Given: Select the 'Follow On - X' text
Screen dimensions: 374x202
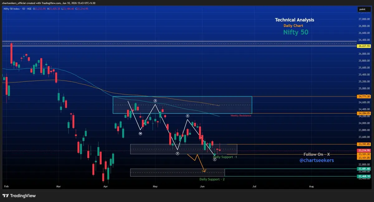Looking at the screenshot, I should click(x=316, y=154).
